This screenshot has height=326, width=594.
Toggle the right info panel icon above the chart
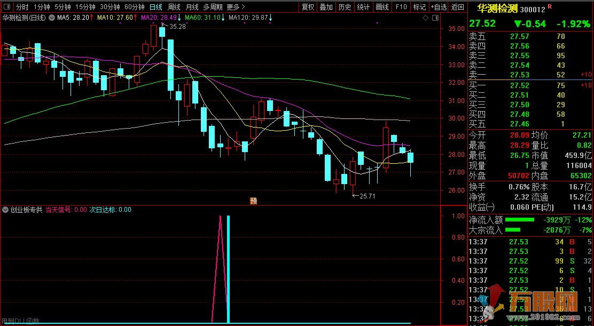click(x=435, y=18)
